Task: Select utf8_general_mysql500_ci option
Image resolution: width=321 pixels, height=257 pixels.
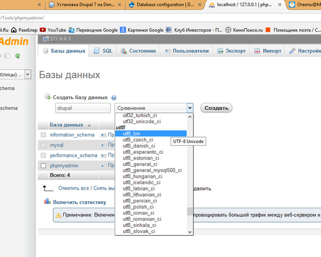Action: click(152, 170)
